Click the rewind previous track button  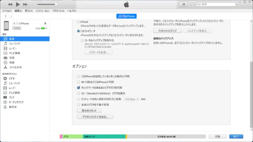point(10,5)
